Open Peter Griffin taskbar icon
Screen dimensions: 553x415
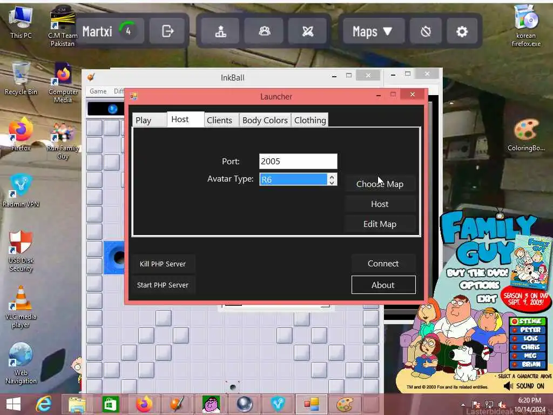pyautogui.click(x=211, y=404)
